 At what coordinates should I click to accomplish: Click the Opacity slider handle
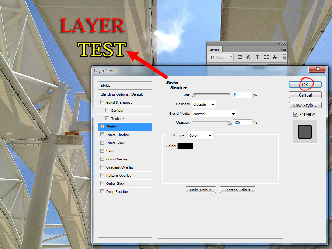click(229, 122)
